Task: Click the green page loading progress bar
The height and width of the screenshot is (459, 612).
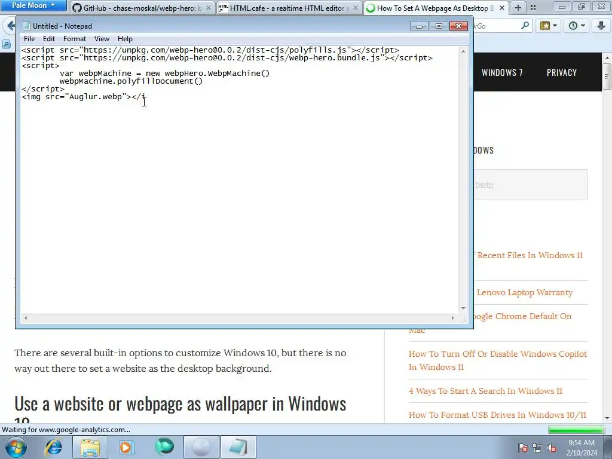Action: (576, 430)
